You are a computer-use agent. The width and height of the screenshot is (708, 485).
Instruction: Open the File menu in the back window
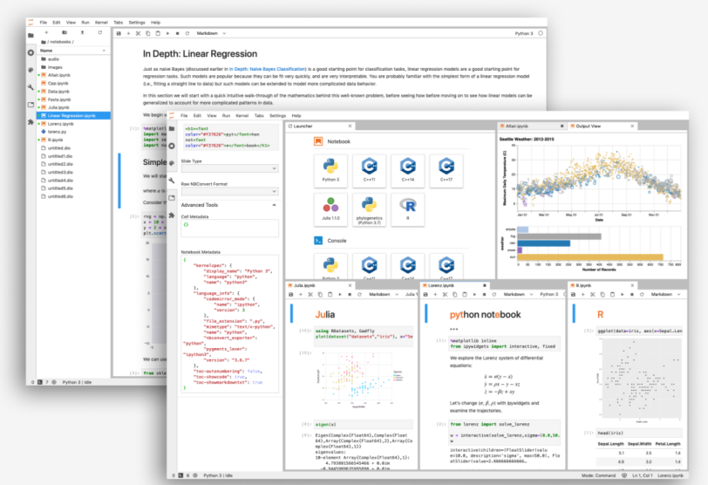(x=44, y=22)
